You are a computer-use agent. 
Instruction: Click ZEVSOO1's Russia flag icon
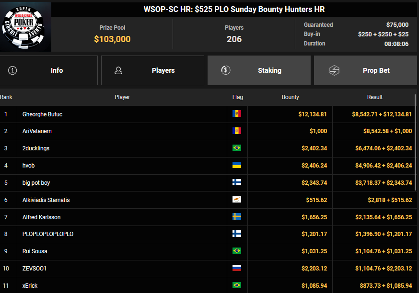237,269
